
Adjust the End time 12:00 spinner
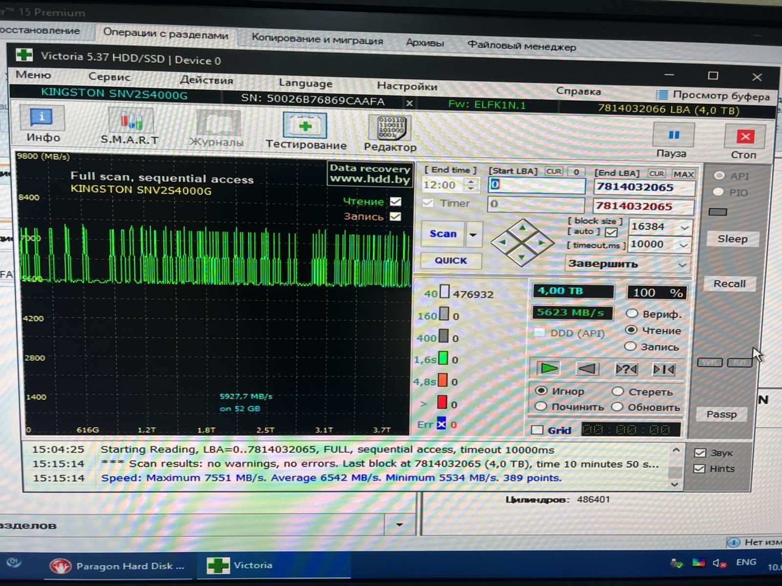(470, 185)
